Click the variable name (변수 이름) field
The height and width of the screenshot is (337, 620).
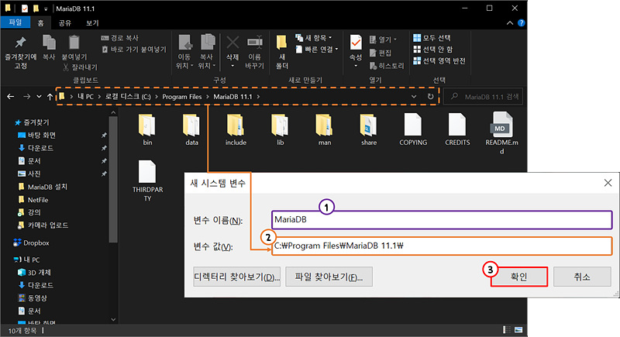tap(442, 220)
